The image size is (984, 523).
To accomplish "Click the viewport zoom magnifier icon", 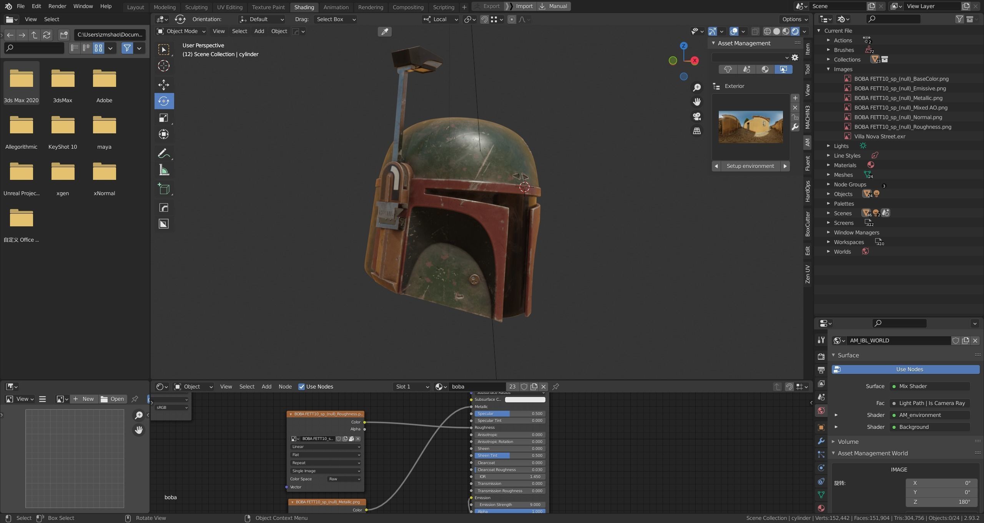I will [x=696, y=88].
